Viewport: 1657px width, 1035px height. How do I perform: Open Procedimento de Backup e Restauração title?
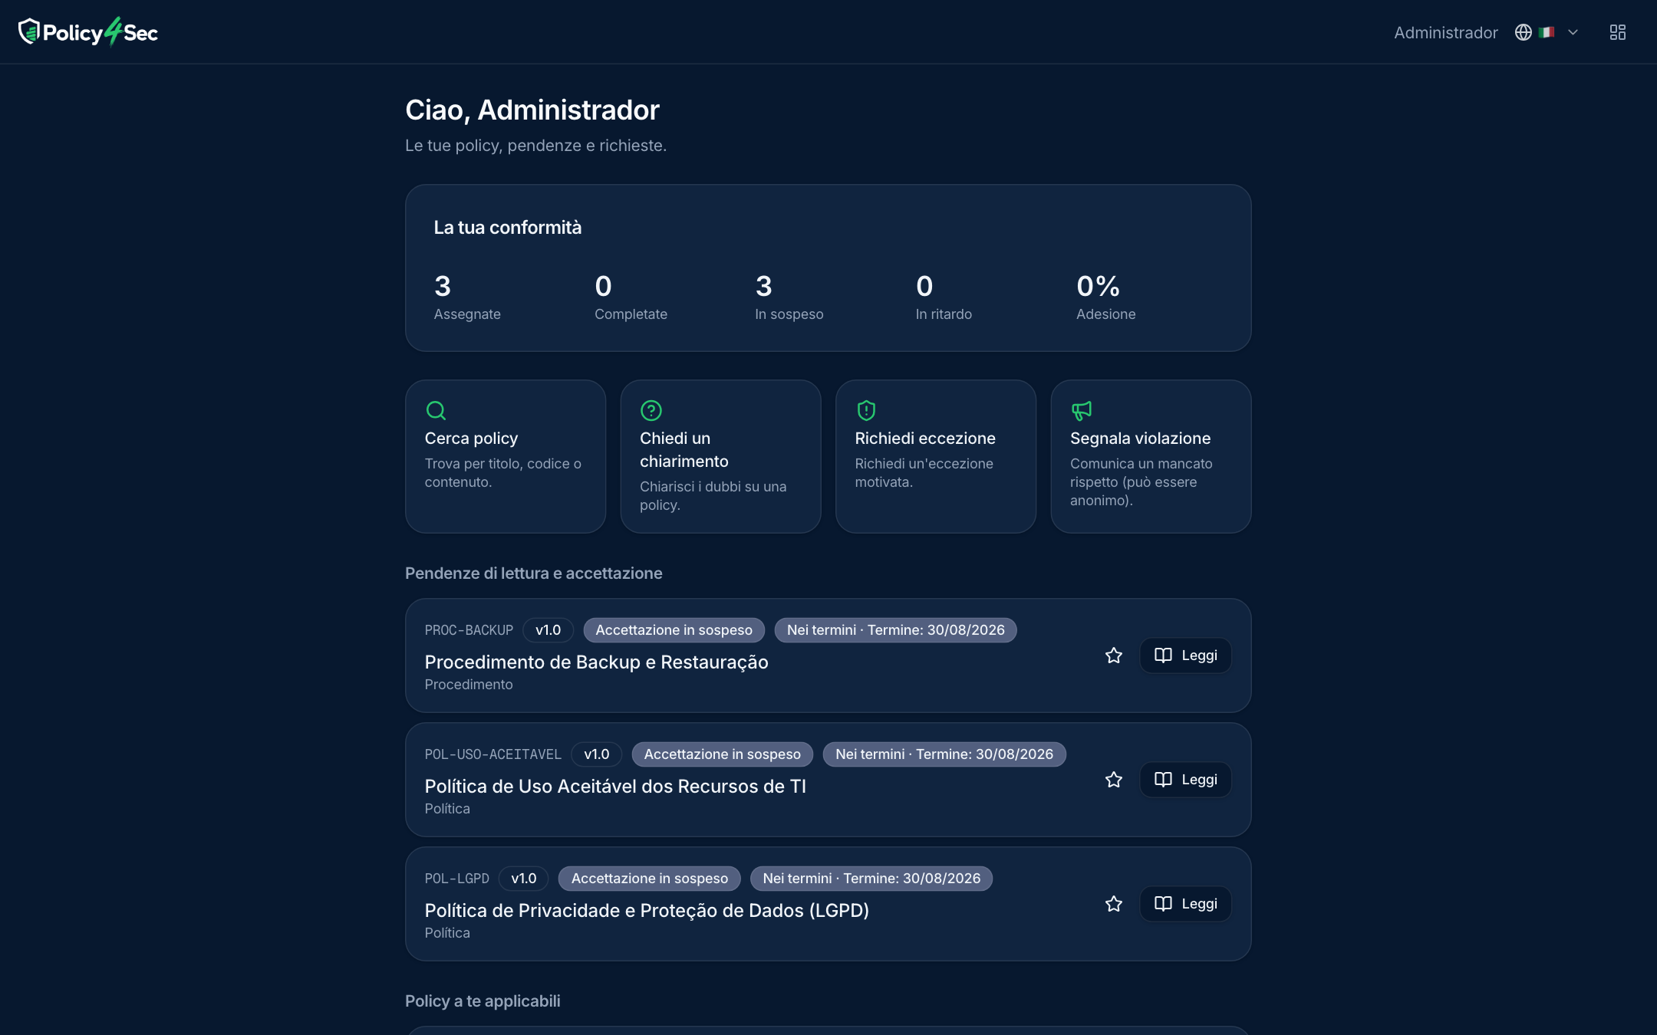click(x=596, y=662)
